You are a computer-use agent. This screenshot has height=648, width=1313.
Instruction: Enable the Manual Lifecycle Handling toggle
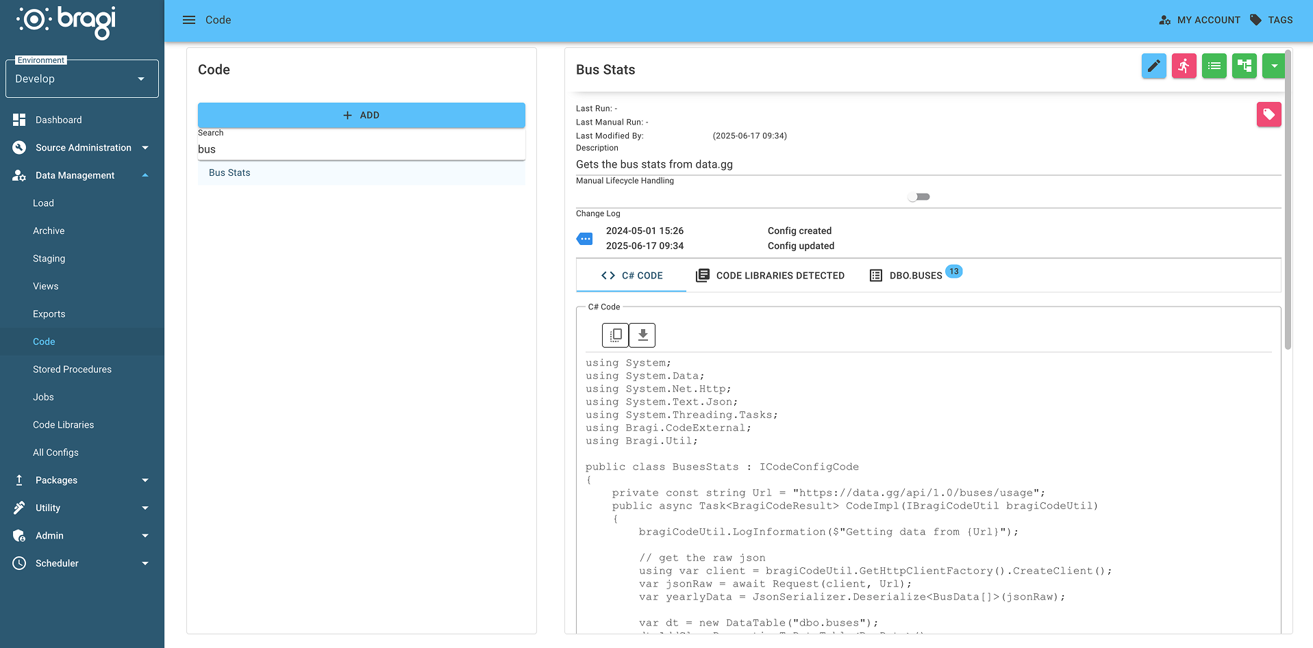918,196
